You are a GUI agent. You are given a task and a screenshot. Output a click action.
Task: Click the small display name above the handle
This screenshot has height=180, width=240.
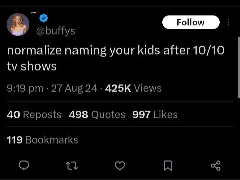pyautogui.click(x=34, y=13)
